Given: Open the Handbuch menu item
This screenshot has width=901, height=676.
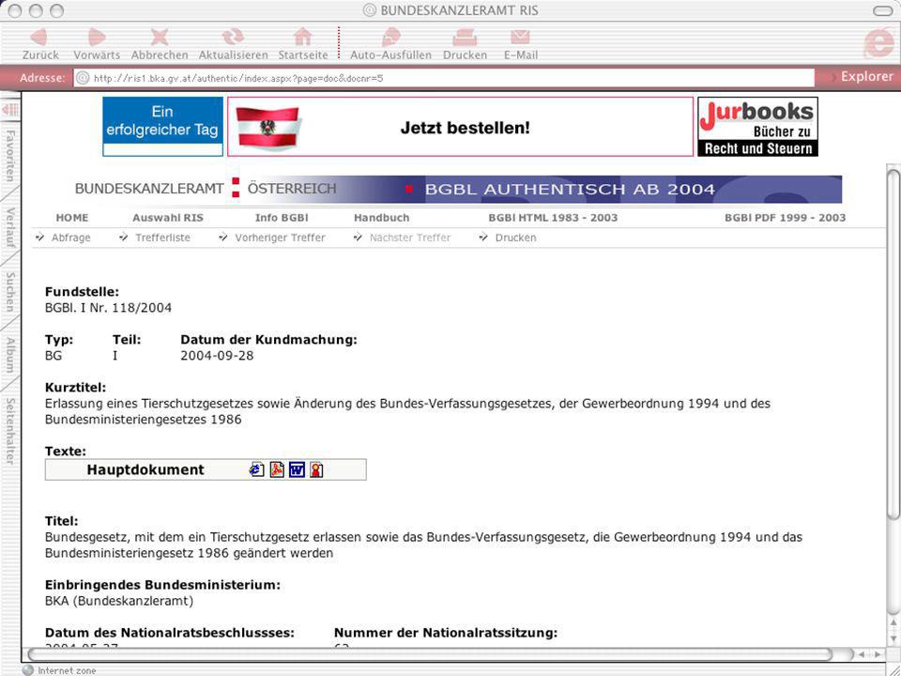Looking at the screenshot, I should click(382, 218).
